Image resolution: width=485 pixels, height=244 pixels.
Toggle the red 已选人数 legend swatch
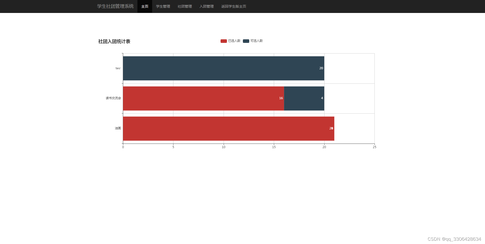[x=224, y=41]
